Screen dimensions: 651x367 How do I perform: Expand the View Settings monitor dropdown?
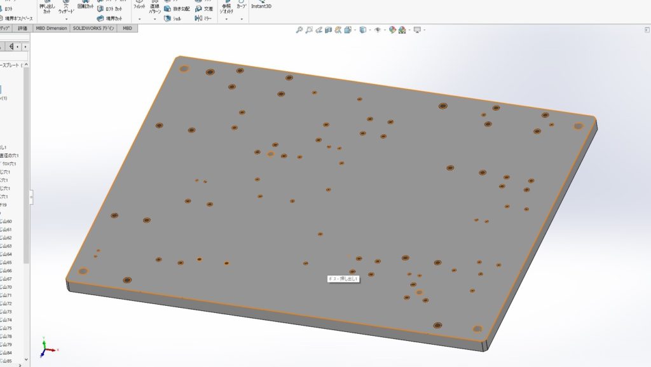pyautogui.click(x=424, y=30)
